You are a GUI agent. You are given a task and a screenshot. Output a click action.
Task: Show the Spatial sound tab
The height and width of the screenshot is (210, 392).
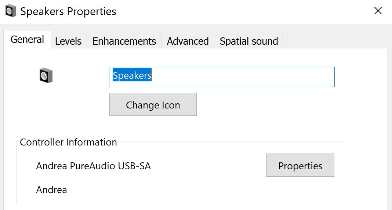(248, 41)
